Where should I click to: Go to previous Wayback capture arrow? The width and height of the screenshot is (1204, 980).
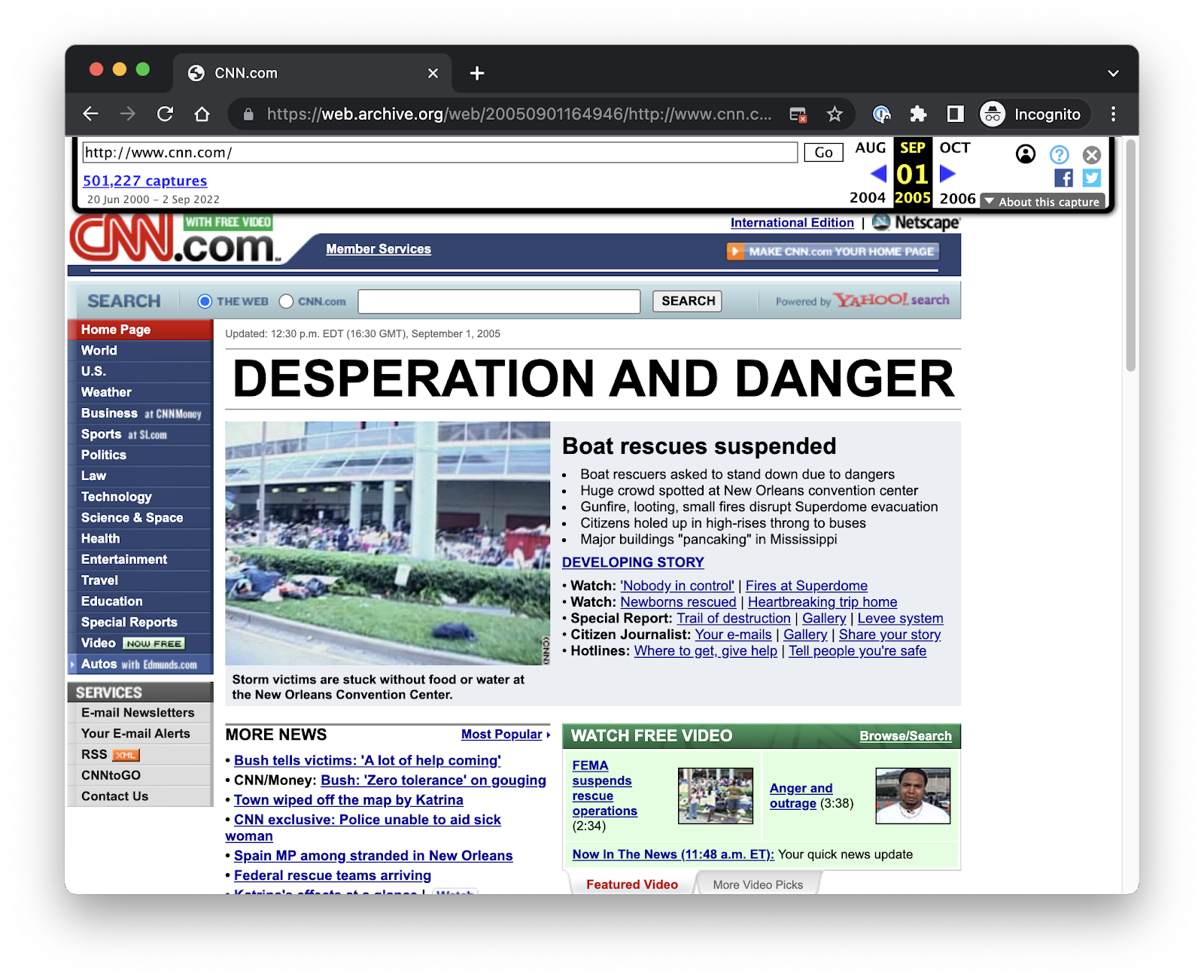coord(877,174)
